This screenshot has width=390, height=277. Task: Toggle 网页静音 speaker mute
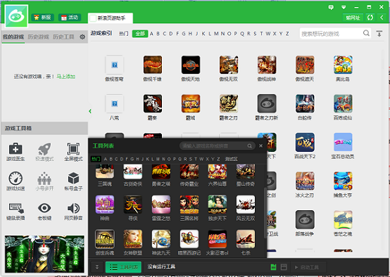[73, 211]
